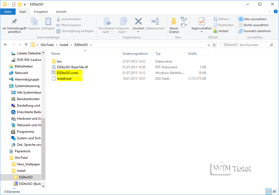Viewport: 279px width, 195px height.
Task: Expand the address bar history dropdown
Action: [209, 45]
